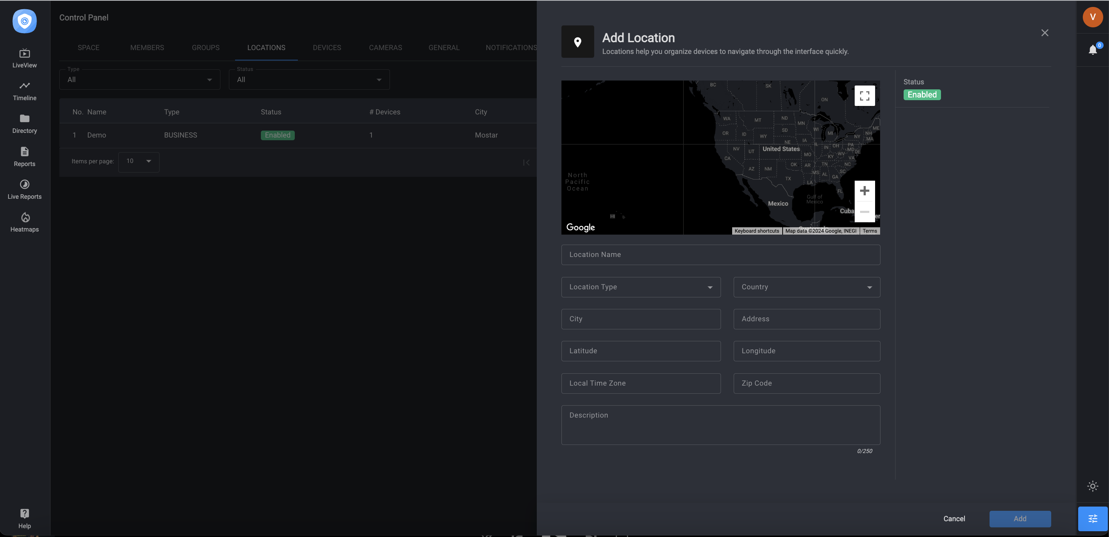1109x537 pixels.
Task: Click the Google logo on map
Action: pyautogui.click(x=580, y=227)
